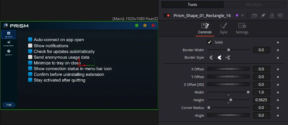Click the Angle thumbwheel control
The width and height of the screenshot is (288, 125).
tap(228, 115)
